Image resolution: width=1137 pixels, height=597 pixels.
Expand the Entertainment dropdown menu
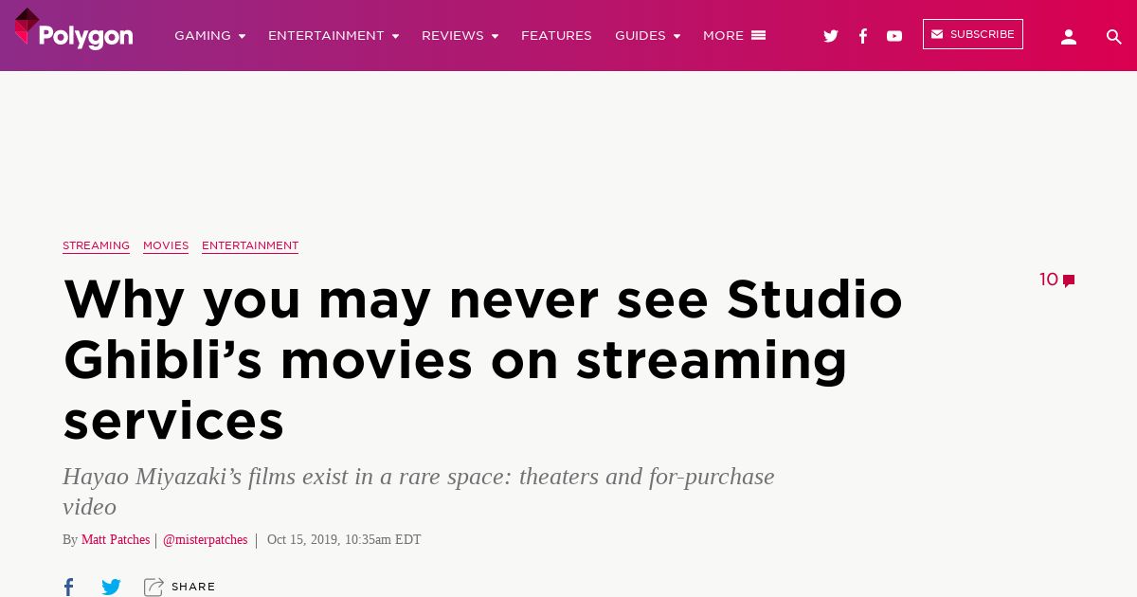(x=334, y=36)
